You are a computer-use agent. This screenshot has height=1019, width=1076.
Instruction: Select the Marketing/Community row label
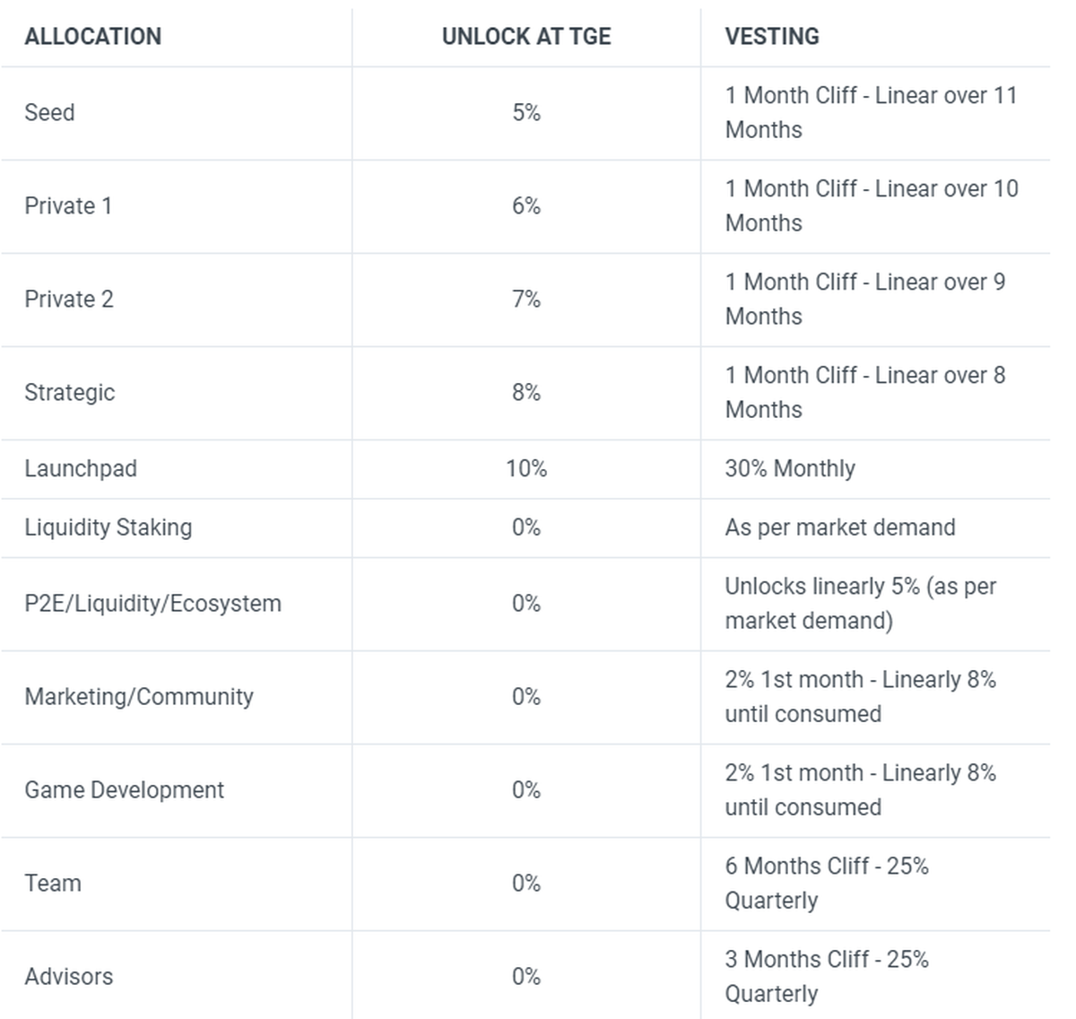click(x=139, y=697)
